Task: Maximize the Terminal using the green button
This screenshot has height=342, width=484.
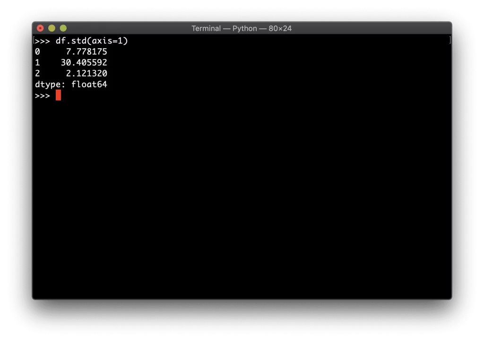Action: click(63, 28)
